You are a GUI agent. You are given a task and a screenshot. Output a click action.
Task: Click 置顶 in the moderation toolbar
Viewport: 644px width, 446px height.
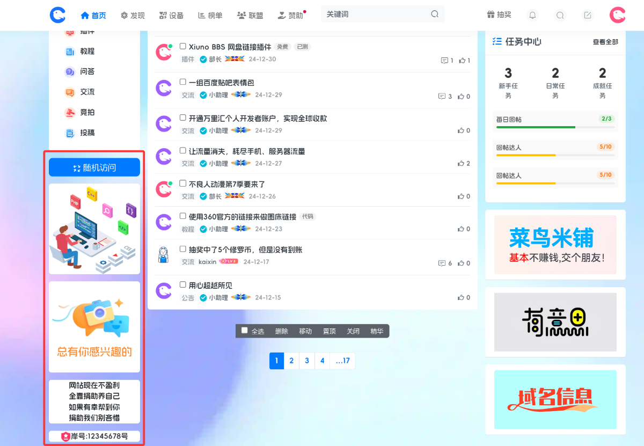(x=330, y=331)
